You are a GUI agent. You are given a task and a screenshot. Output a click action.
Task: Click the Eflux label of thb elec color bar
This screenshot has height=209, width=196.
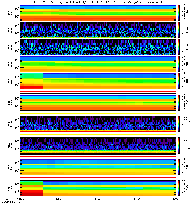coord(188,30)
